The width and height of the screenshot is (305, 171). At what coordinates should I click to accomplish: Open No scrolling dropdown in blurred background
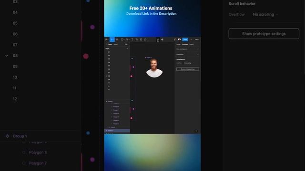click(x=265, y=14)
